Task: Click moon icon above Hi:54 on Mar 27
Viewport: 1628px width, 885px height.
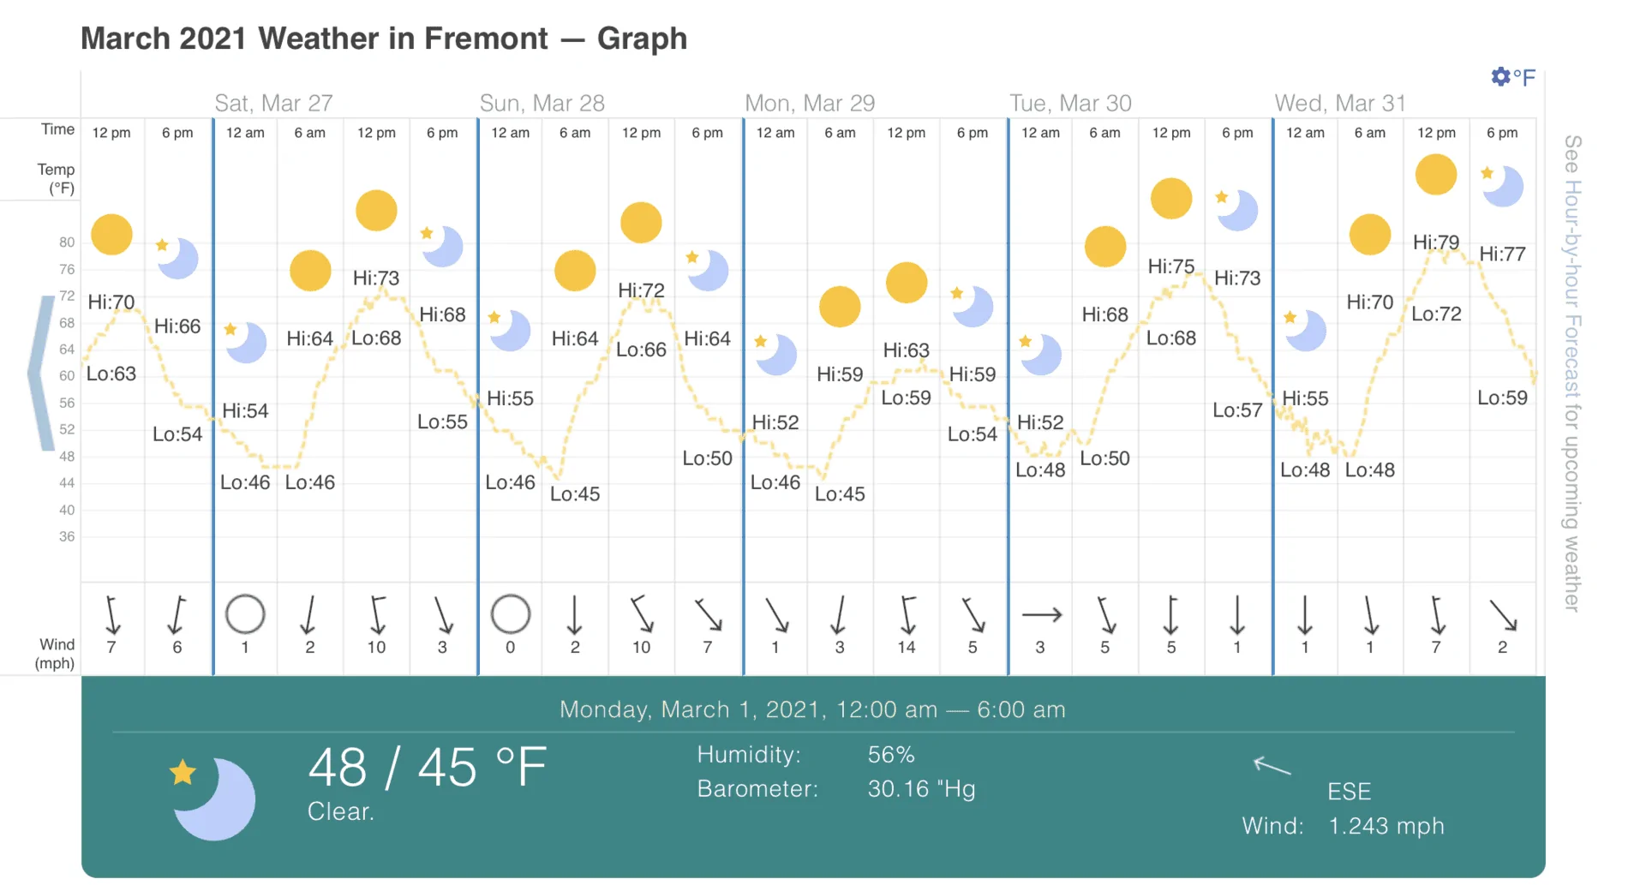Action: 245,342
